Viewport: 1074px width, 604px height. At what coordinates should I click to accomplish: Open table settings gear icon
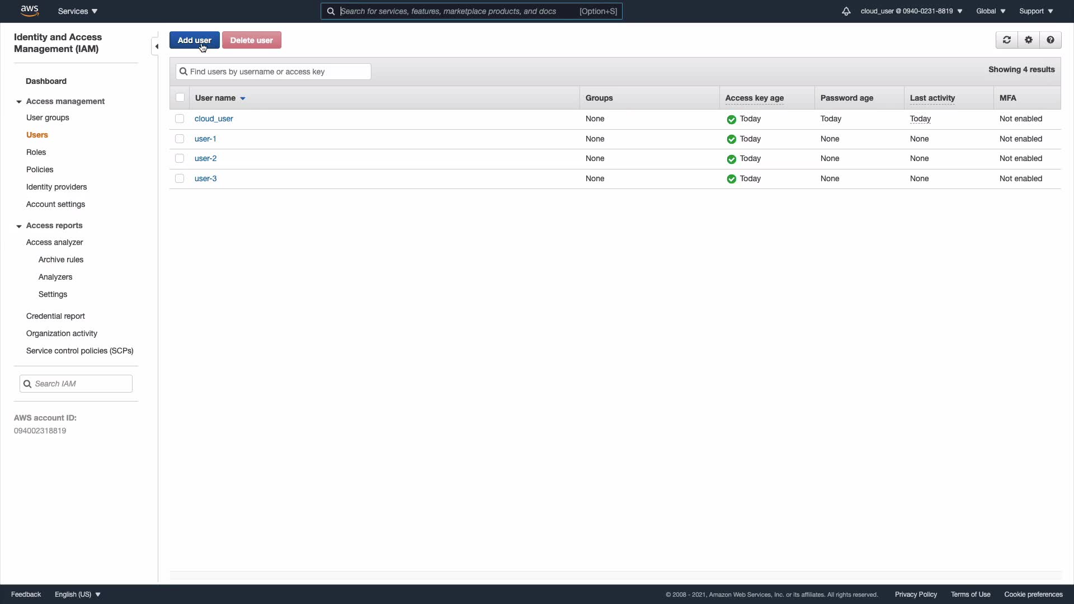coord(1028,40)
